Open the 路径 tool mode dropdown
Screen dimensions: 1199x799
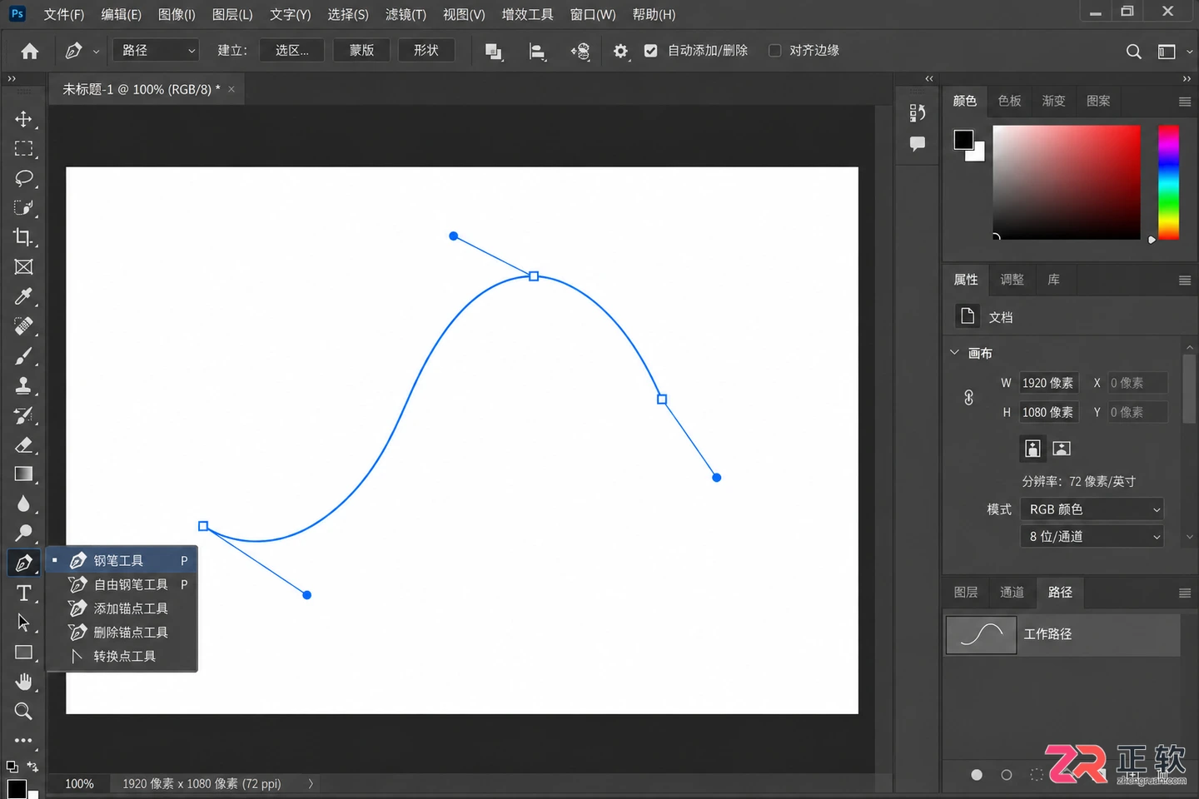[157, 51]
